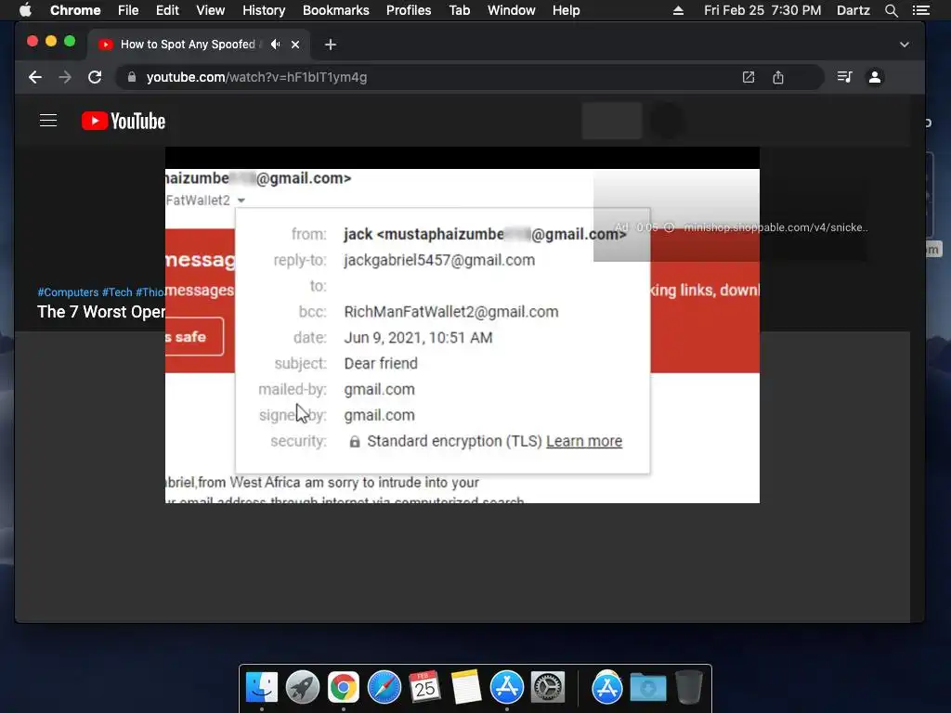Screen dimensions: 951x713
Task: Open the Help menu
Action: (x=566, y=10)
